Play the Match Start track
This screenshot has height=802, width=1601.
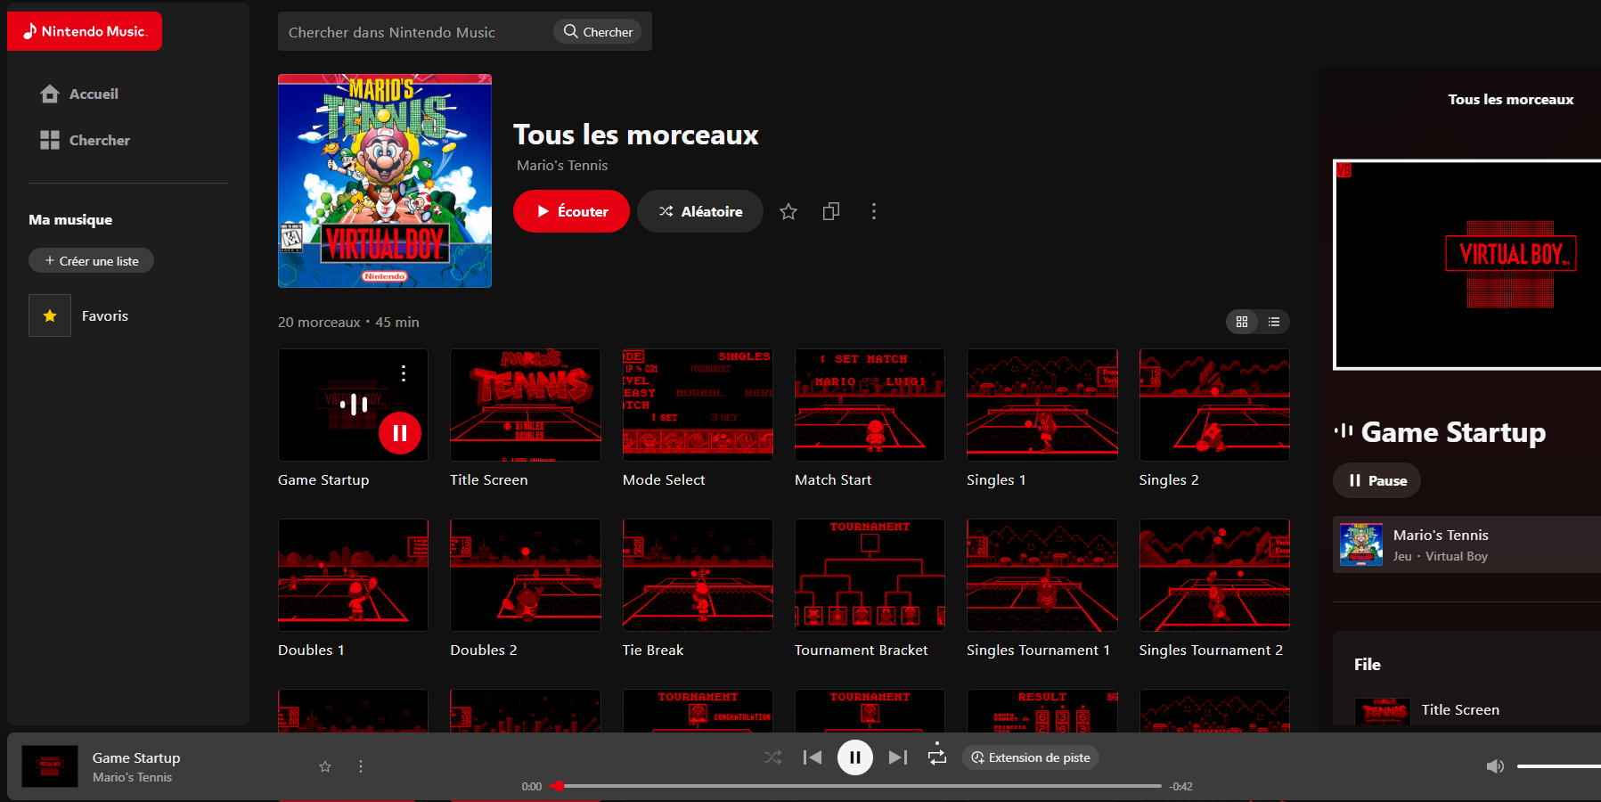870,405
